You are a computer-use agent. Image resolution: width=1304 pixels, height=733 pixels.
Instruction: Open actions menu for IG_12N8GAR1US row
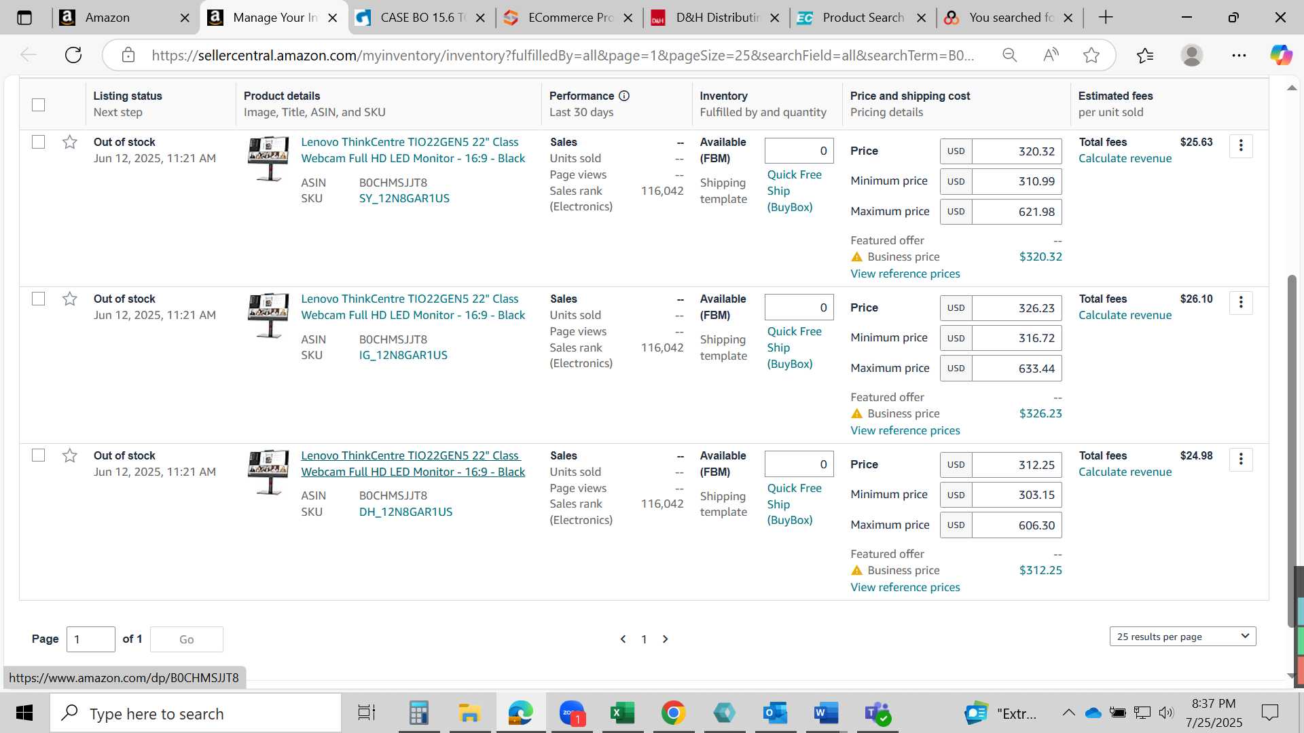(x=1241, y=302)
